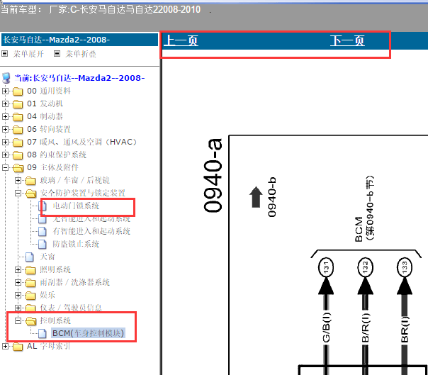Collapse the 安全防护装置与锁定装置 node
Screen dimensions: 428x375
click(x=18, y=193)
